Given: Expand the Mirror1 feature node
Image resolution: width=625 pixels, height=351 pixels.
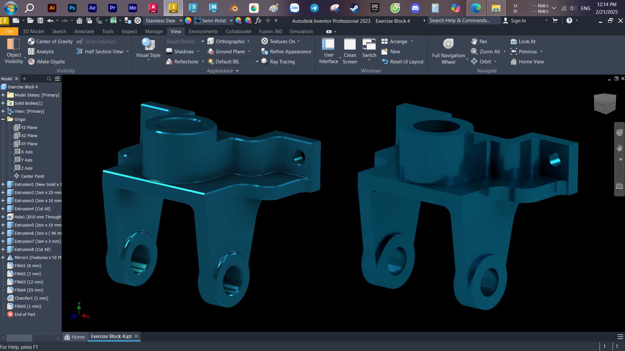Looking at the screenshot, I should pos(3,257).
